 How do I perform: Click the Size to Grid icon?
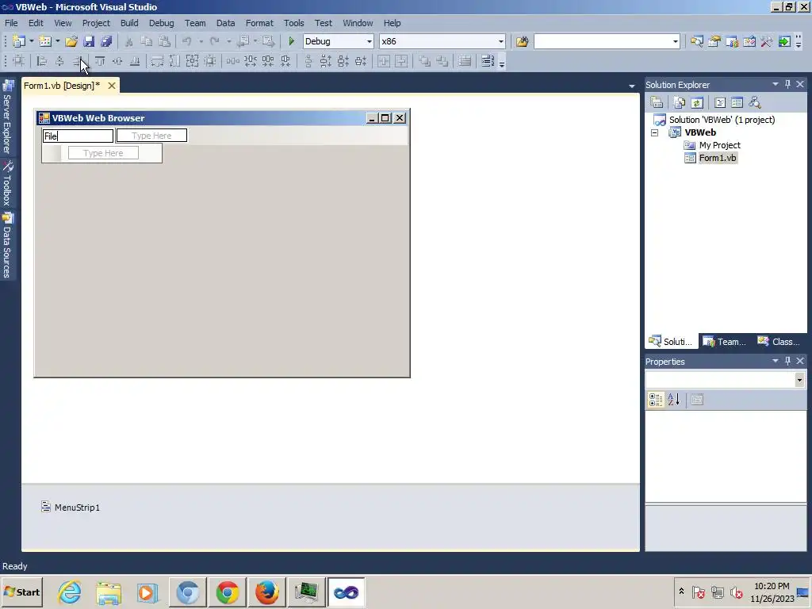click(209, 61)
